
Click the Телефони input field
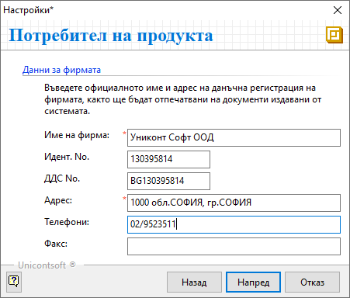coord(234,224)
